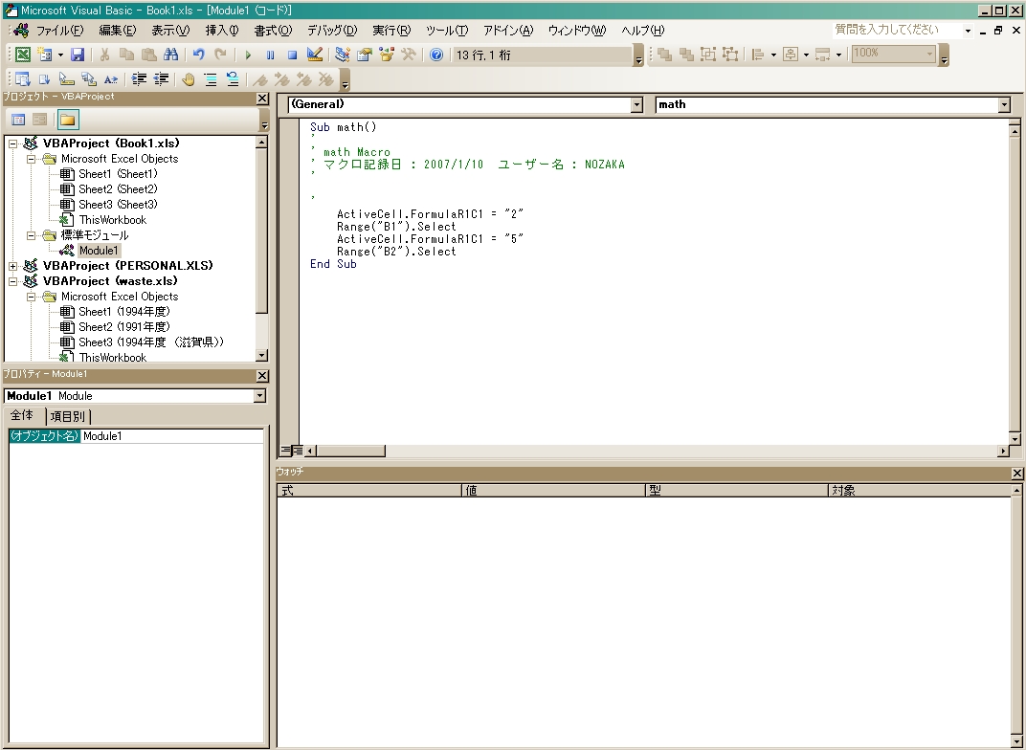Open Find with the binoculars icon
1026x750 pixels.
(170, 55)
